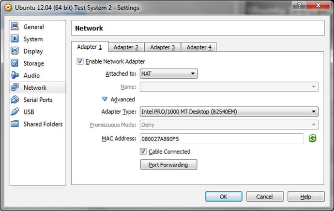The height and width of the screenshot is (211, 334).
Task: Open the Attached to NAT dropdown
Action: (169, 73)
